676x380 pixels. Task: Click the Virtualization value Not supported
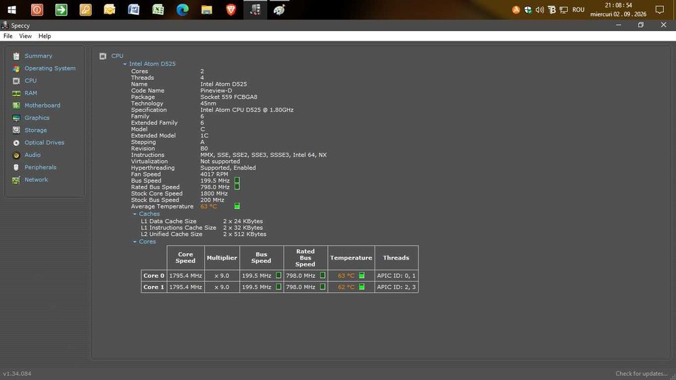tap(220, 162)
